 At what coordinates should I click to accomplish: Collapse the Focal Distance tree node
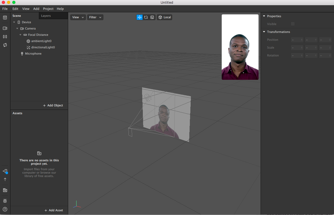click(20, 35)
